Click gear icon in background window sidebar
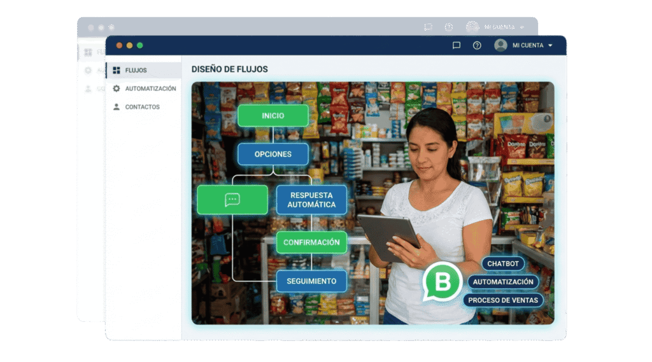 [88, 70]
